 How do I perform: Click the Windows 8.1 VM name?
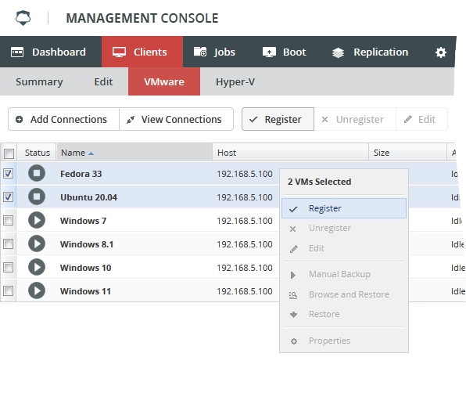(87, 244)
